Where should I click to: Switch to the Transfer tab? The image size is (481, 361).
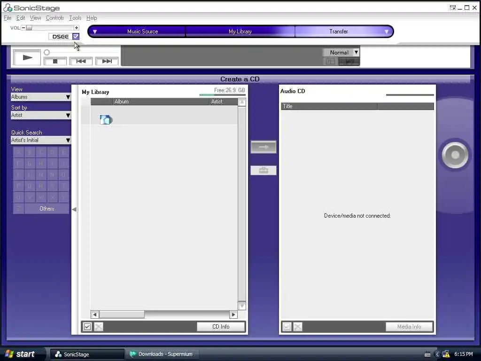(339, 31)
